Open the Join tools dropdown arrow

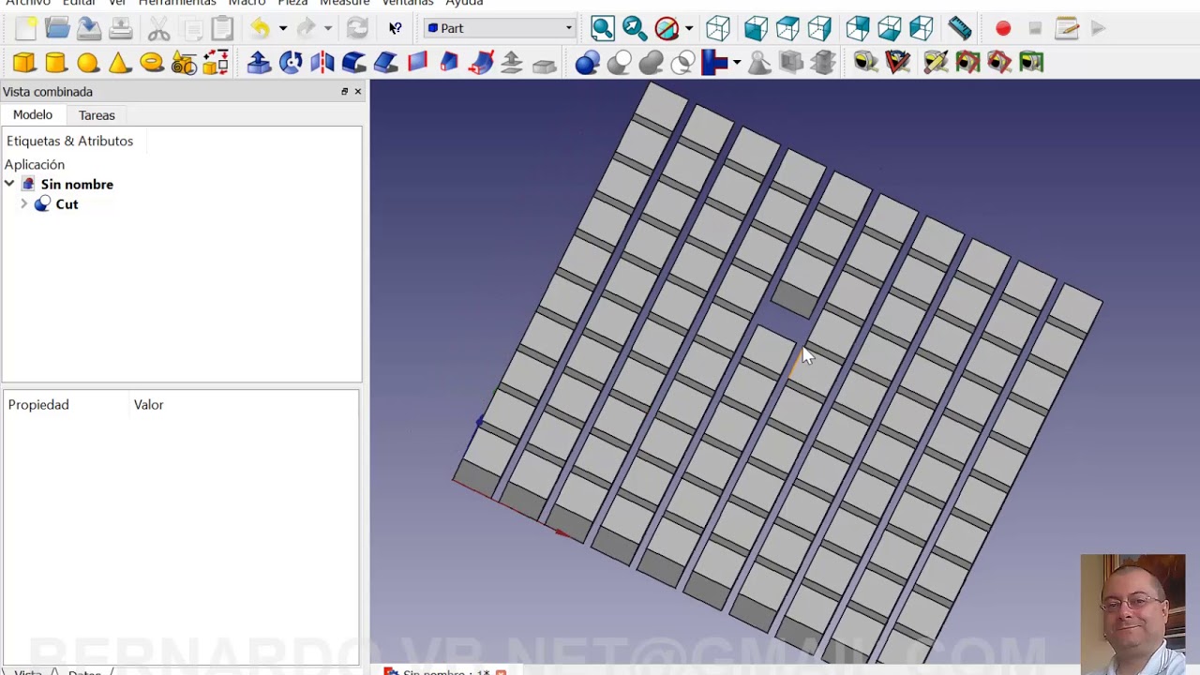click(737, 63)
